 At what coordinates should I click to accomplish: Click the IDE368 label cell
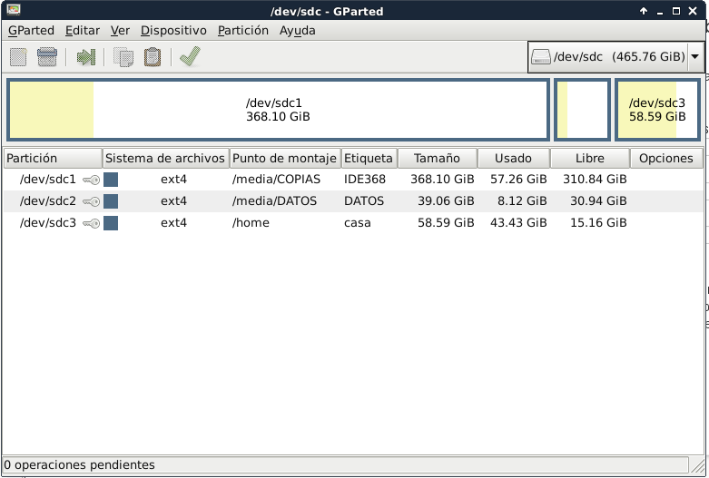364,180
